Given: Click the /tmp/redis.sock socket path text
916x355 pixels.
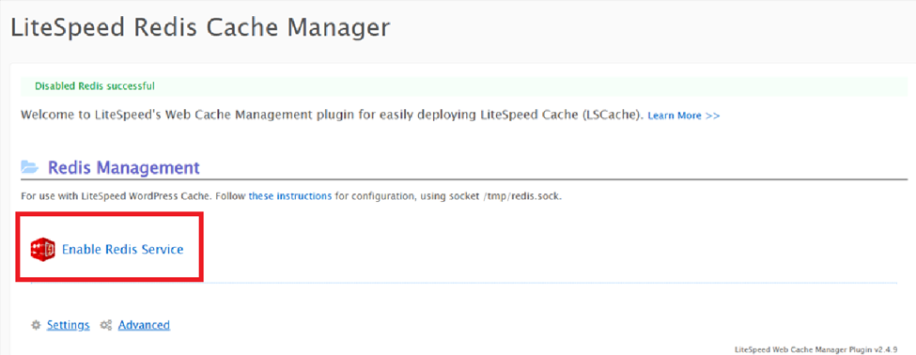Looking at the screenshot, I should click(x=511, y=196).
